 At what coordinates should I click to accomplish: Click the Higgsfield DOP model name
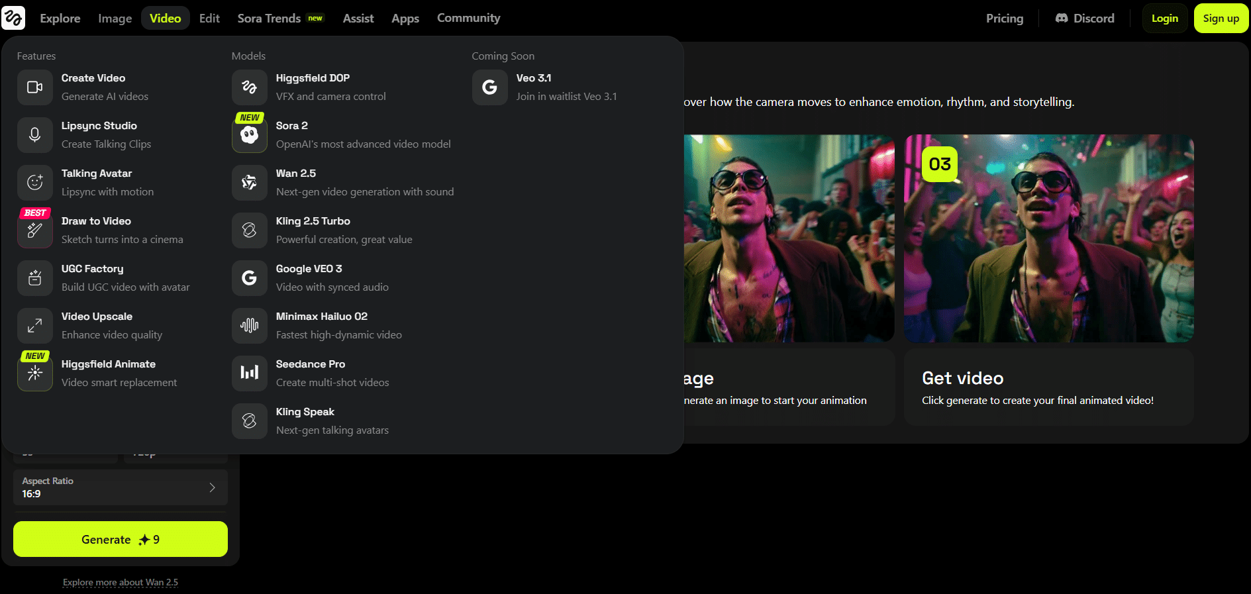click(313, 78)
